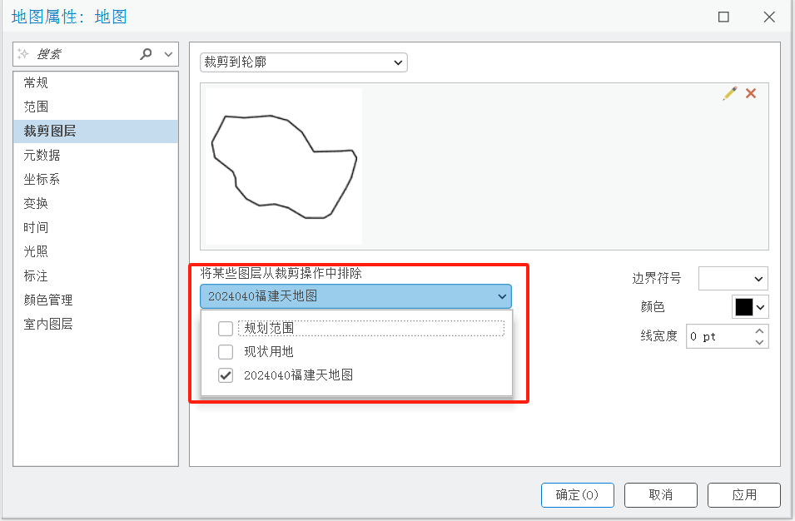The image size is (795, 521).
Task: Increase 线宽度 with up arrow
Action: pyautogui.click(x=759, y=331)
